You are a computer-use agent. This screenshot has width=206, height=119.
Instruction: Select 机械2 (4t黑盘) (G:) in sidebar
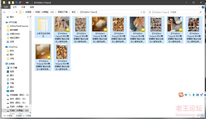pyautogui.click(x=19, y=110)
